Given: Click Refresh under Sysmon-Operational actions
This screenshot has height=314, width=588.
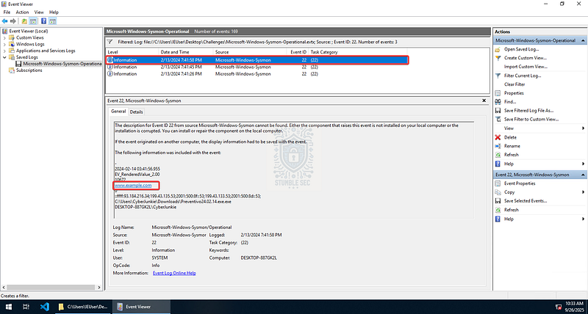Looking at the screenshot, I should (x=512, y=155).
